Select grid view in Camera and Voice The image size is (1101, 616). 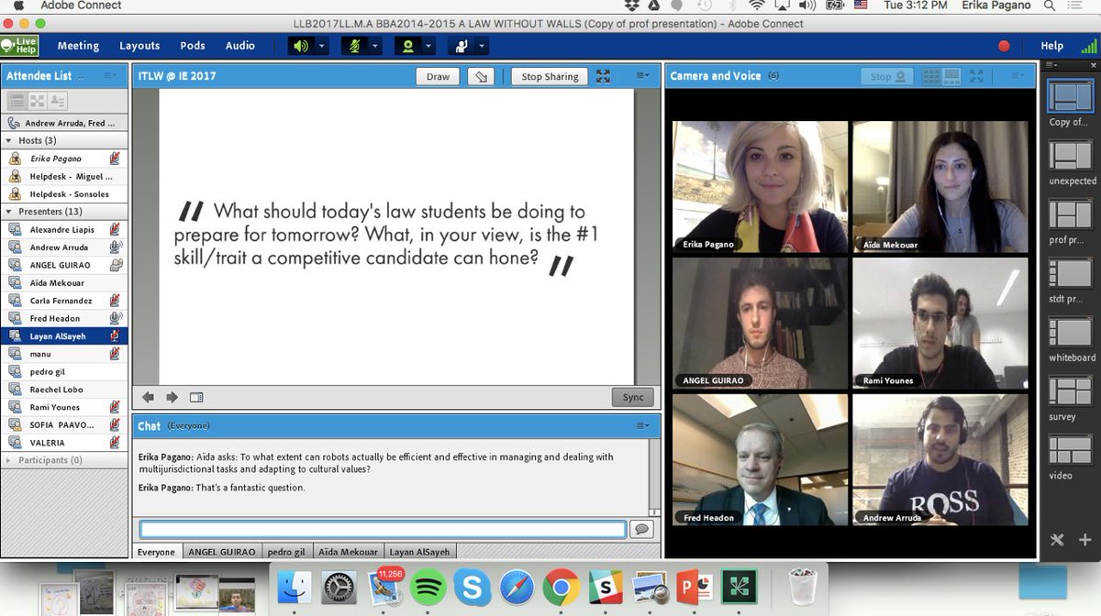point(930,76)
